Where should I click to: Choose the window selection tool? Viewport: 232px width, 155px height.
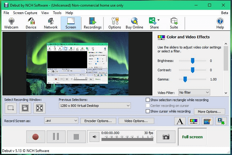[x=25, y=108]
